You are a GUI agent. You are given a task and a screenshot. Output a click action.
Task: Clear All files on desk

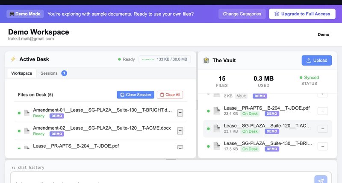(170, 95)
